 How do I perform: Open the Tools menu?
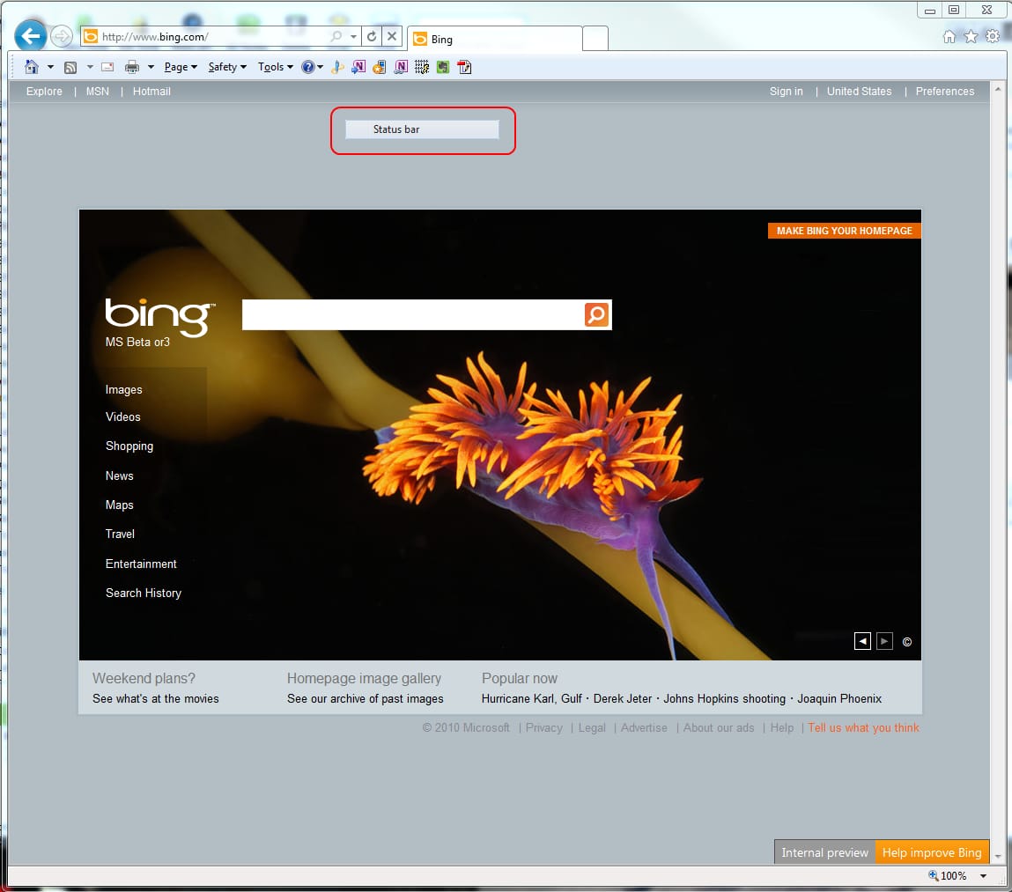coord(276,66)
